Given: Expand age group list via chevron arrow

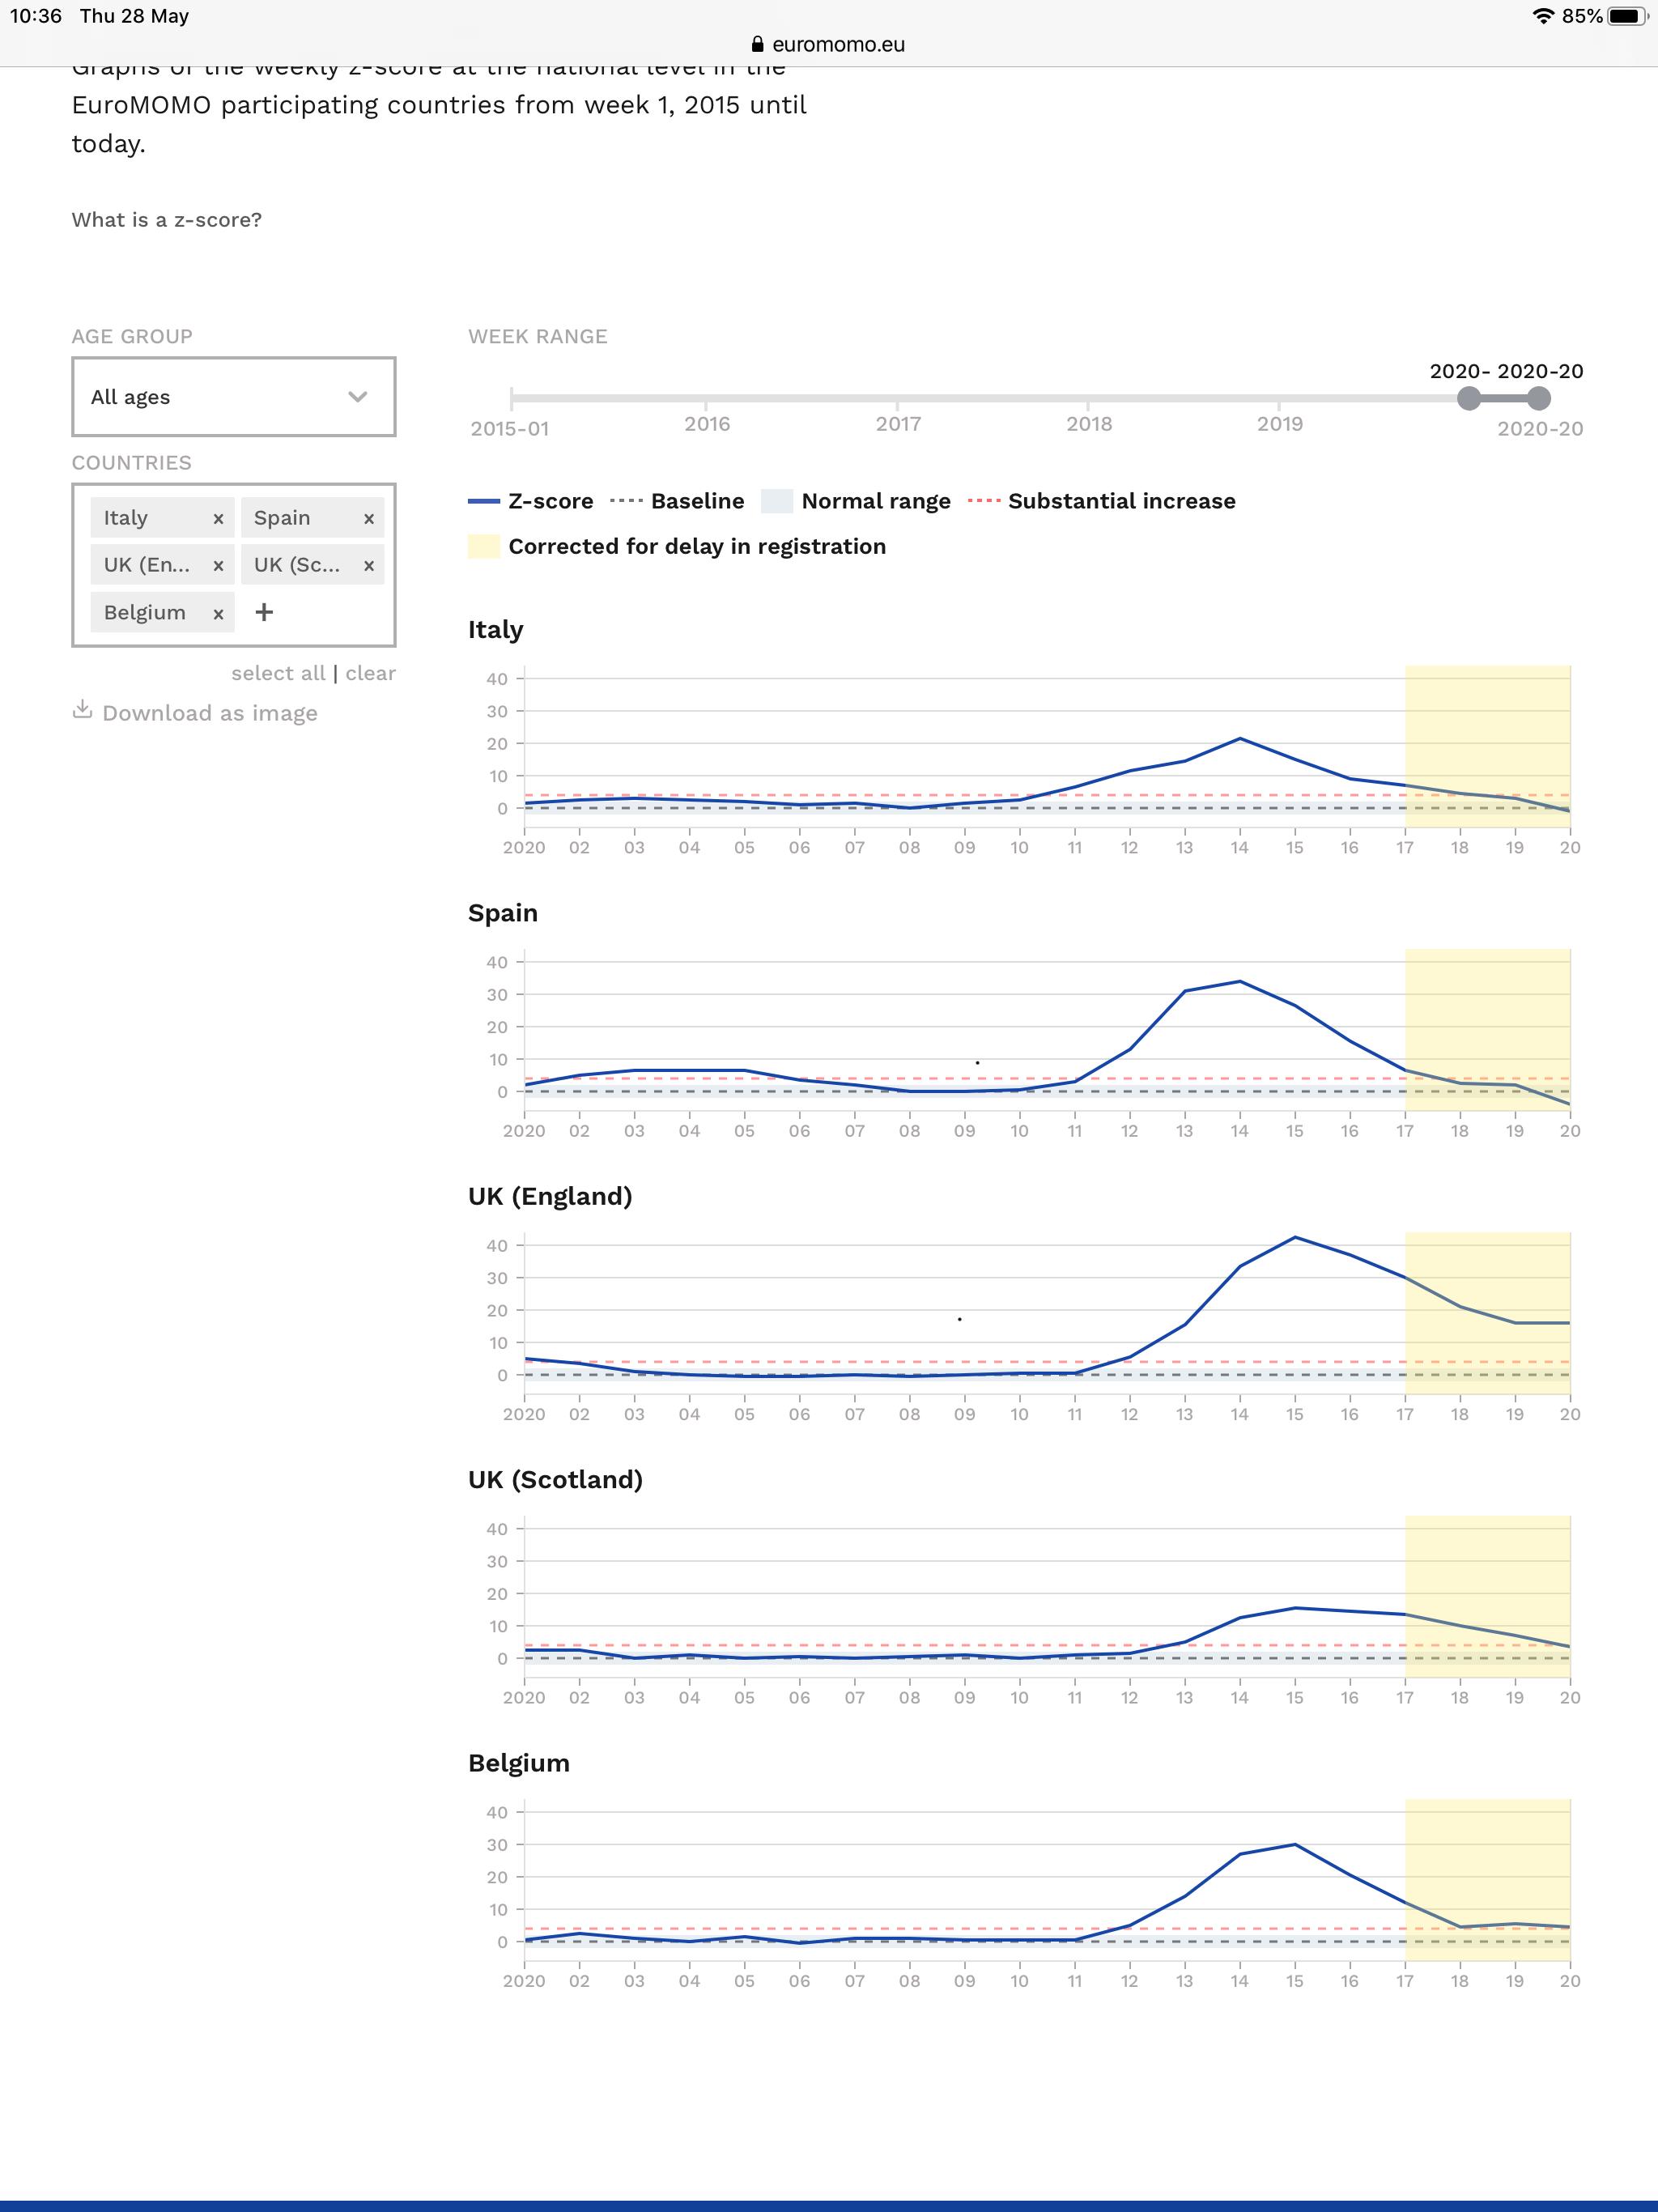Looking at the screenshot, I should 357,397.
